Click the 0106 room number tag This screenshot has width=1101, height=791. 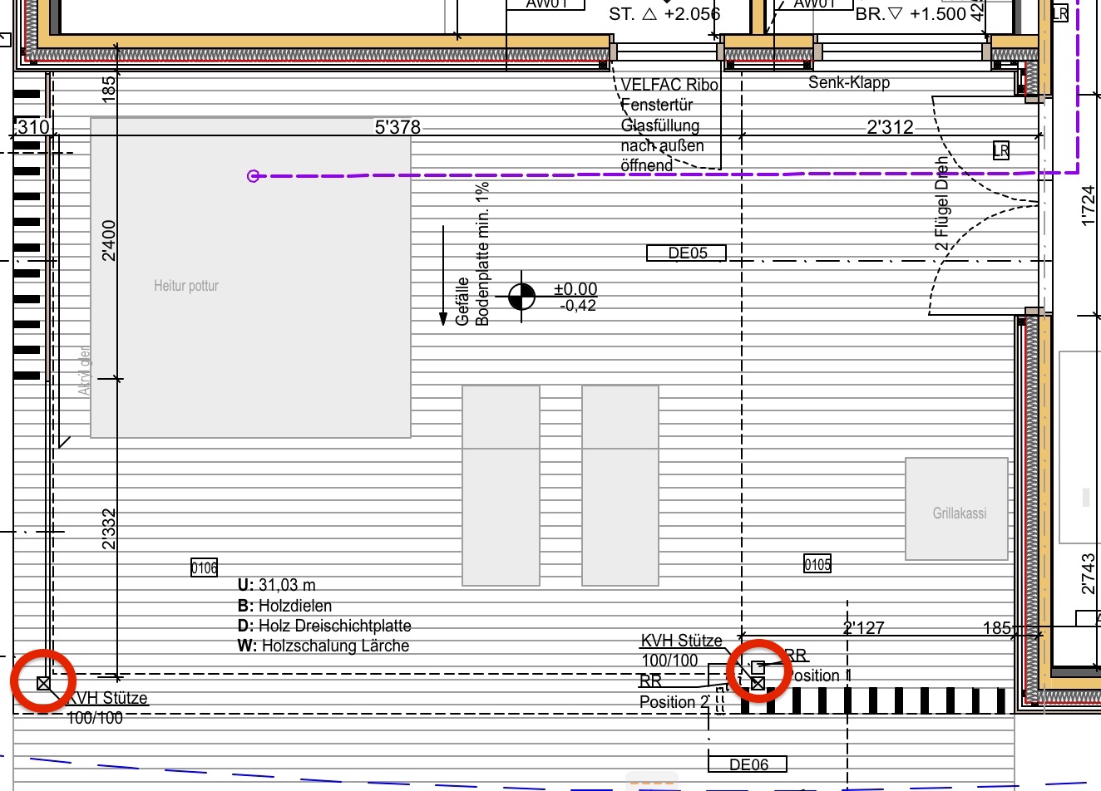(x=204, y=567)
